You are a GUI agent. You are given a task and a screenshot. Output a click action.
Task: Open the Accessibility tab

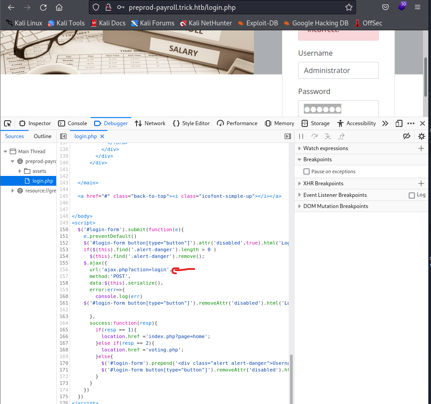pyautogui.click(x=356, y=123)
